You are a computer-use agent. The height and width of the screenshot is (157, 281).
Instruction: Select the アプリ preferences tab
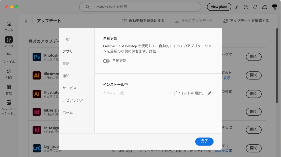pos(67,52)
